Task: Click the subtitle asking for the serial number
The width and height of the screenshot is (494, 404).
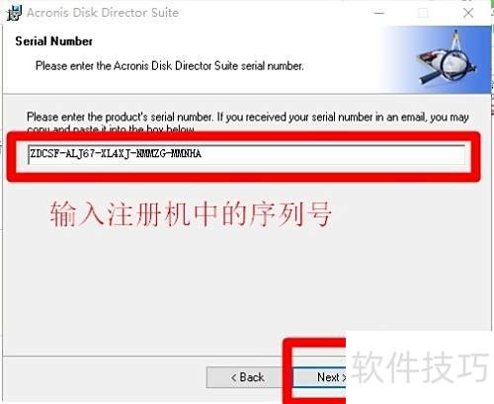Action: point(169,66)
